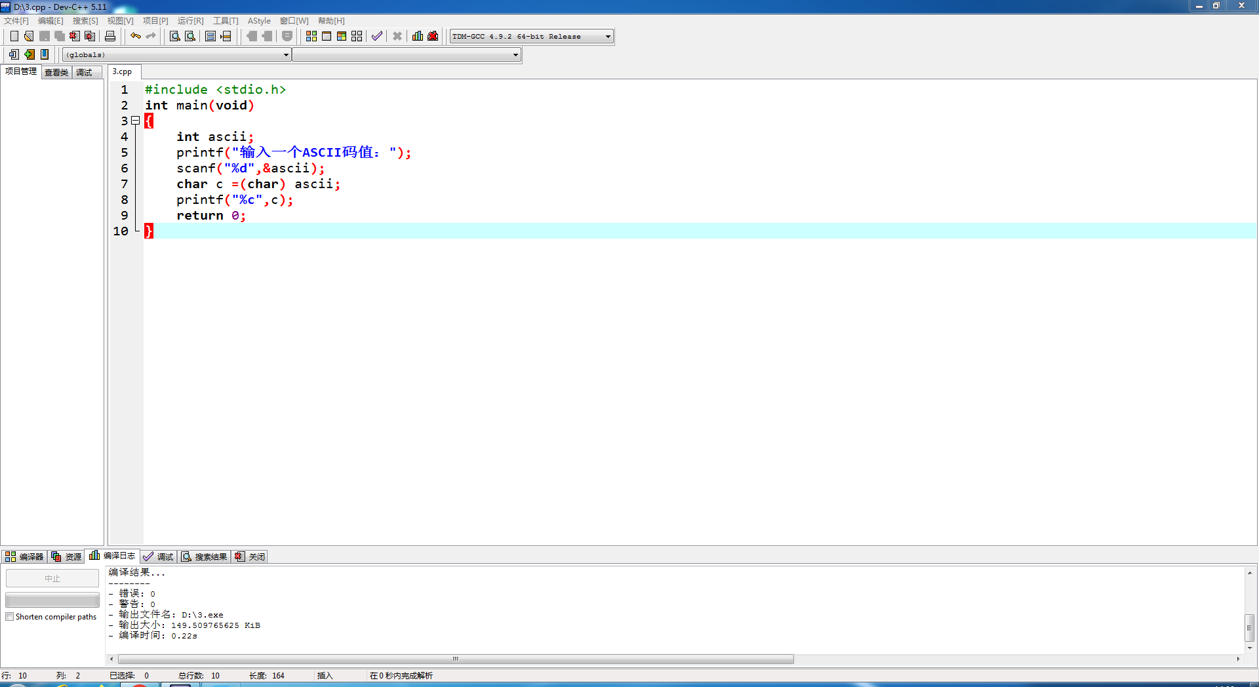
Task: Rebuild all using the toolbar icon
Action: (x=357, y=36)
